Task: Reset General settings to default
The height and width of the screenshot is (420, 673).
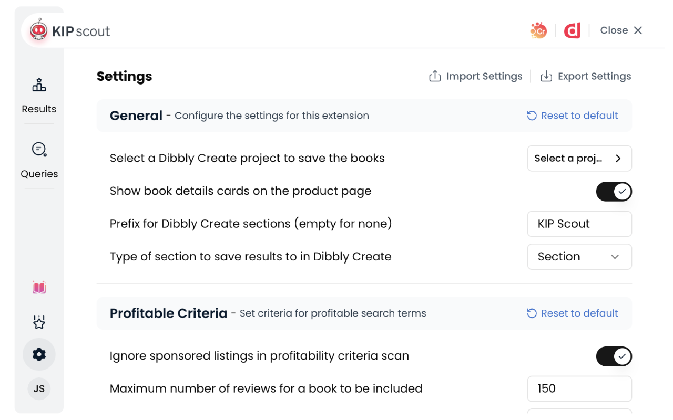Action: (573, 116)
